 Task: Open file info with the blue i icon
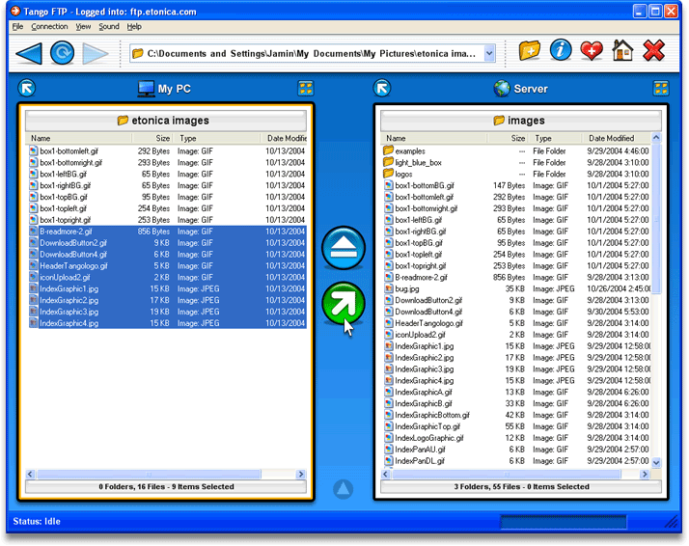(561, 50)
